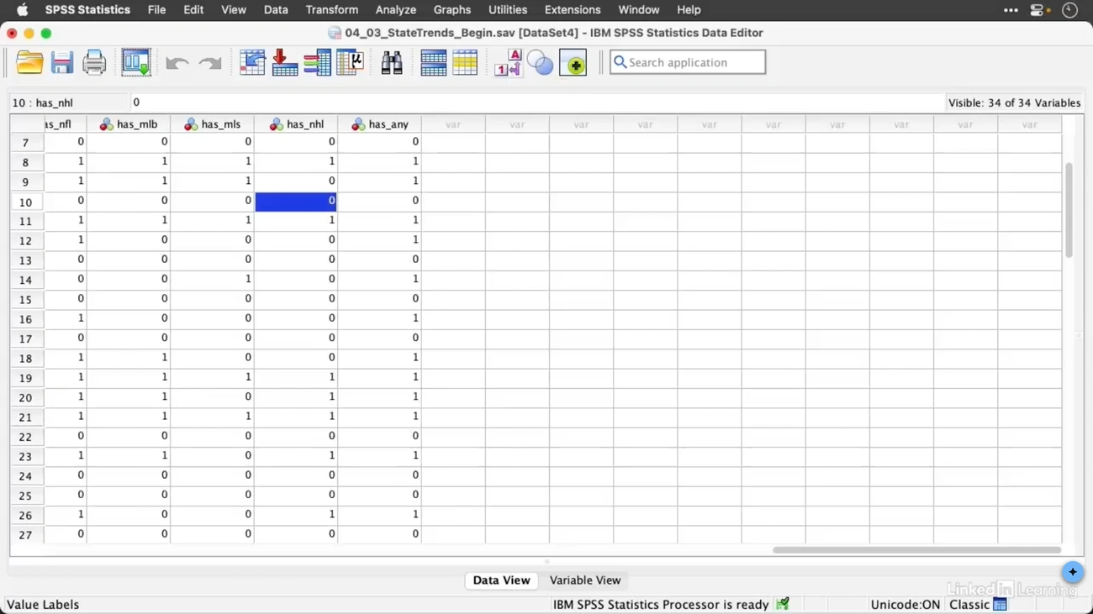Image resolution: width=1093 pixels, height=614 pixels.
Task: Open the Transform menu
Action: pyautogui.click(x=331, y=10)
